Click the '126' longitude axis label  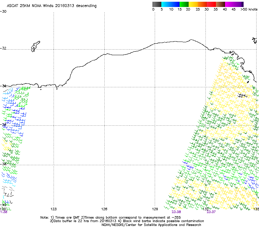(x=104, y=209)
